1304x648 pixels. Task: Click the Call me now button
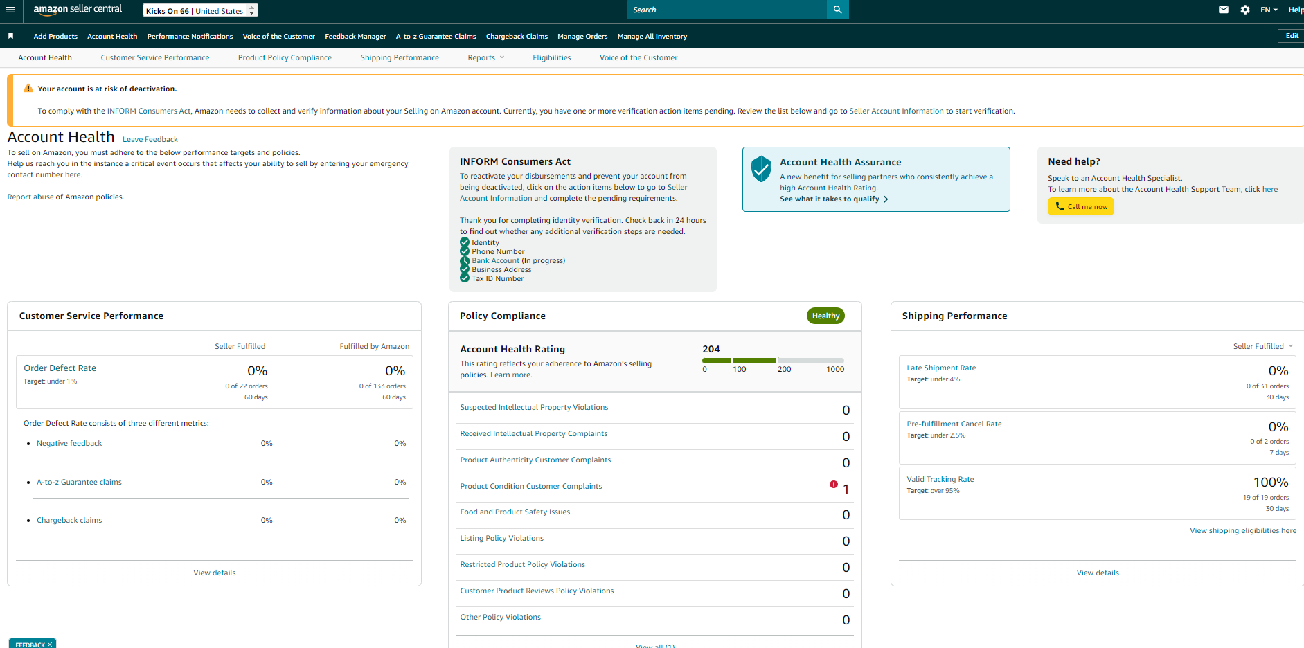(1080, 206)
